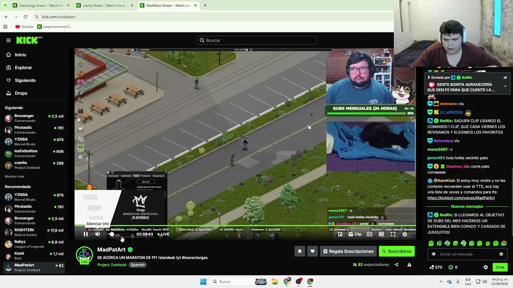Click the chat message input field

467,254
